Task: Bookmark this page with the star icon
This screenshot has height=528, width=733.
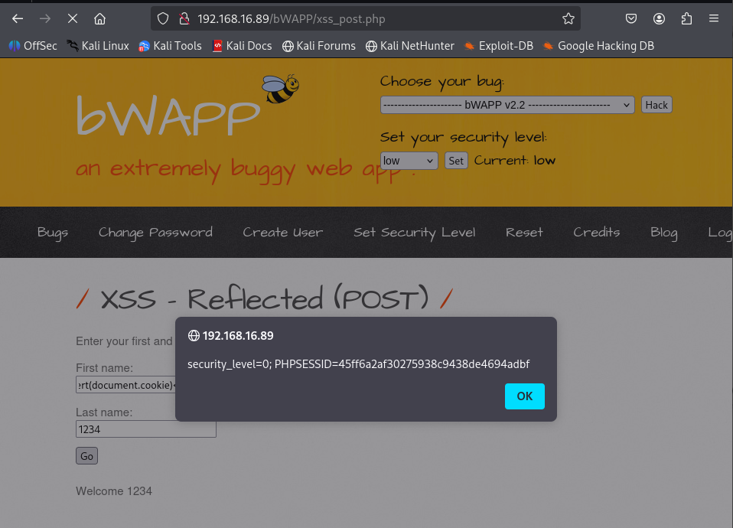Action: (568, 18)
